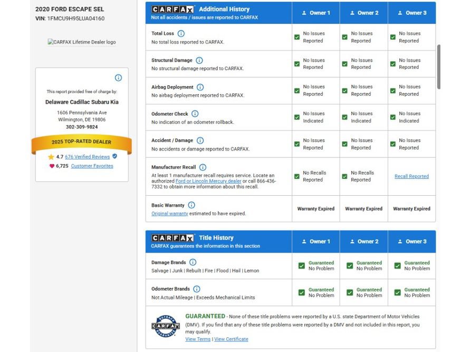Image resolution: width=471 pixels, height=352 pixels.
Task: Click Owner 1 Total Loss green checkmark
Action: click(x=297, y=37)
